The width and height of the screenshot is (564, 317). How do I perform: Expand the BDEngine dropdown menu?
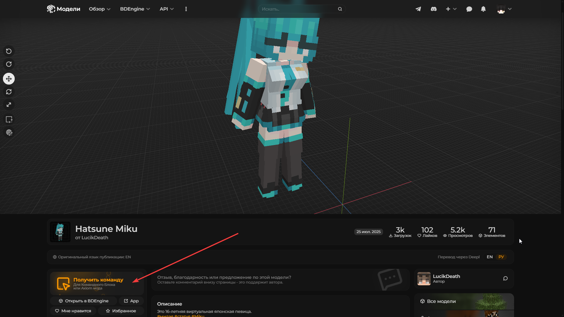tap(135, 9)
